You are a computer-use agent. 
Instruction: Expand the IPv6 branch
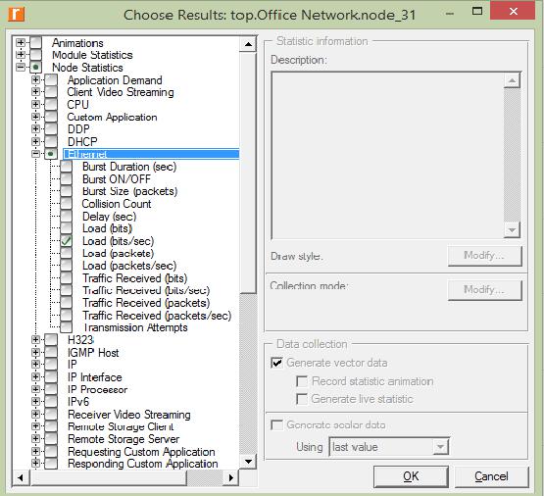pyautogui.click(x=35, y=401)
